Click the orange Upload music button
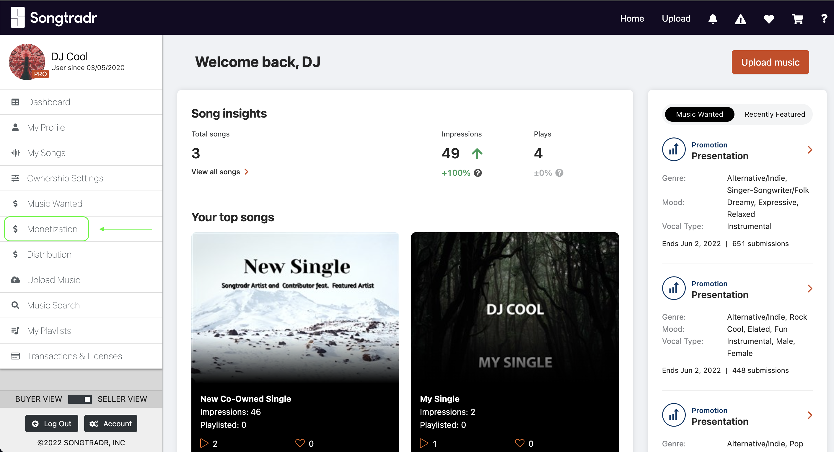834x452 pixels. point(770,62)
